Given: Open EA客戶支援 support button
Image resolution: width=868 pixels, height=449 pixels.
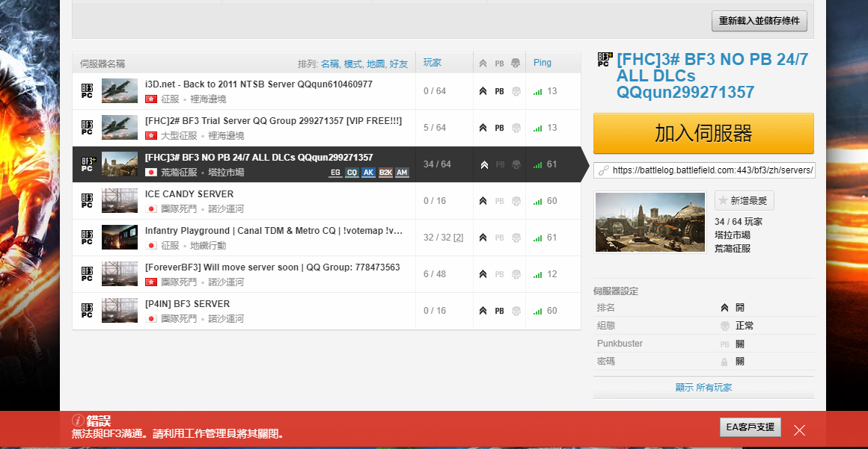Looking at the screenshot, I should coord(750,427).
